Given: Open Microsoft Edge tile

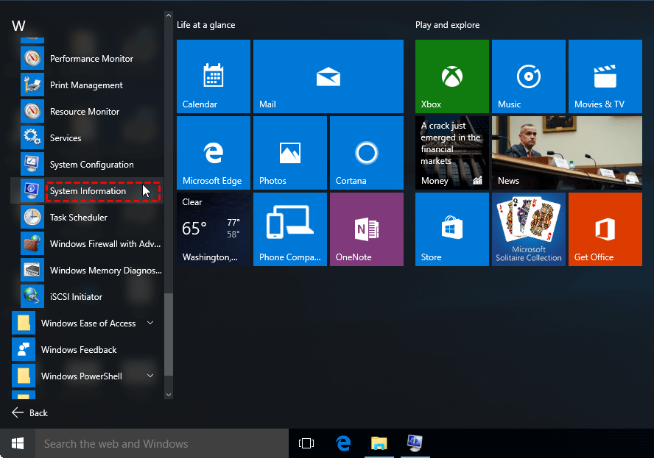Looking at the screenshot, I should coord(214,152).
